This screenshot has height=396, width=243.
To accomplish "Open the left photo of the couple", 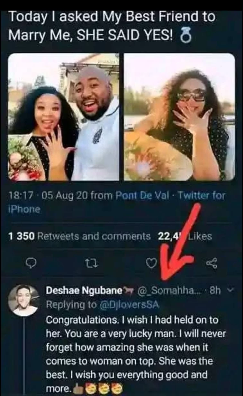I will click(x=64, y=117).
